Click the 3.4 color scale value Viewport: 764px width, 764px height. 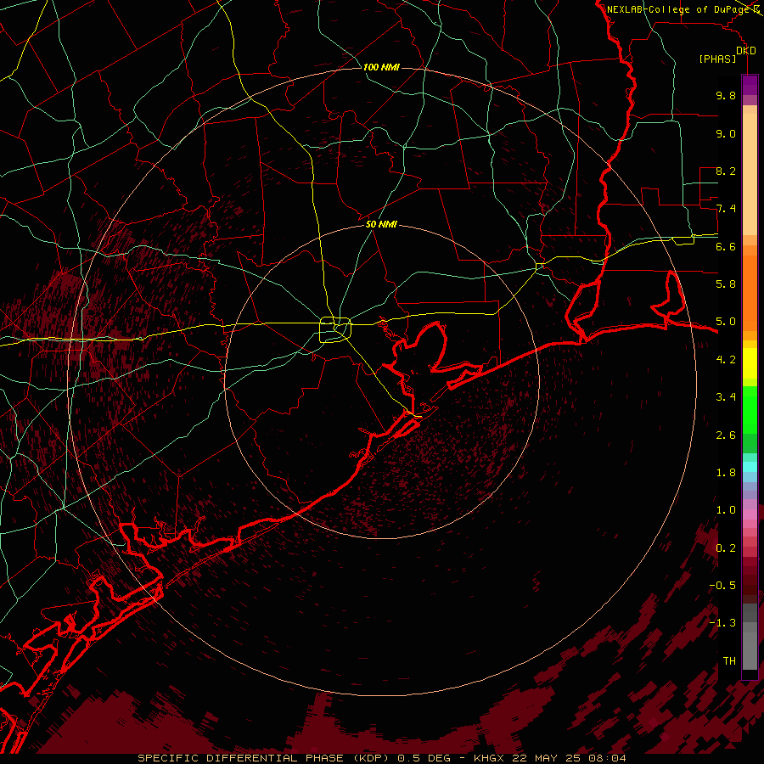click(x=726, y=397)
